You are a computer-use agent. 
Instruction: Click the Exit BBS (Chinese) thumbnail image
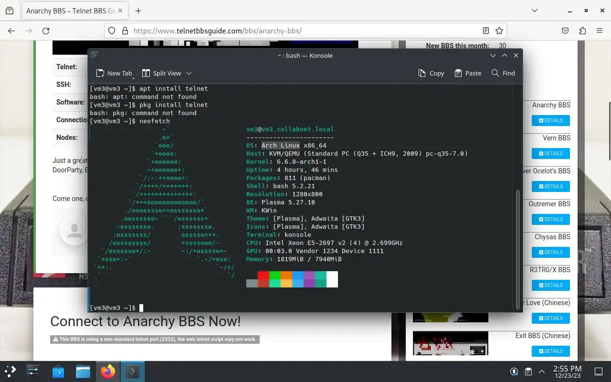[x=451, y=343]
